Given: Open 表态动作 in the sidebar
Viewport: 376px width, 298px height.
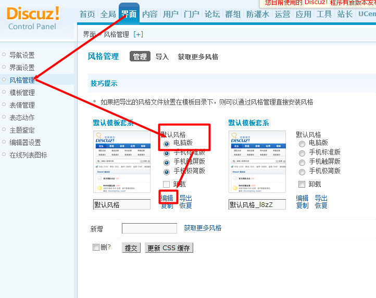Looking at the screenshot, I should point(22,118).
